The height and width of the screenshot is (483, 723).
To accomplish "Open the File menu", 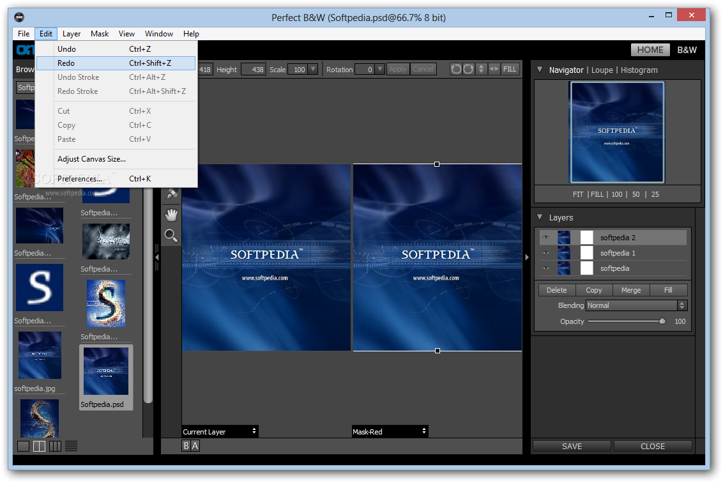I will (x=24, y=34).
